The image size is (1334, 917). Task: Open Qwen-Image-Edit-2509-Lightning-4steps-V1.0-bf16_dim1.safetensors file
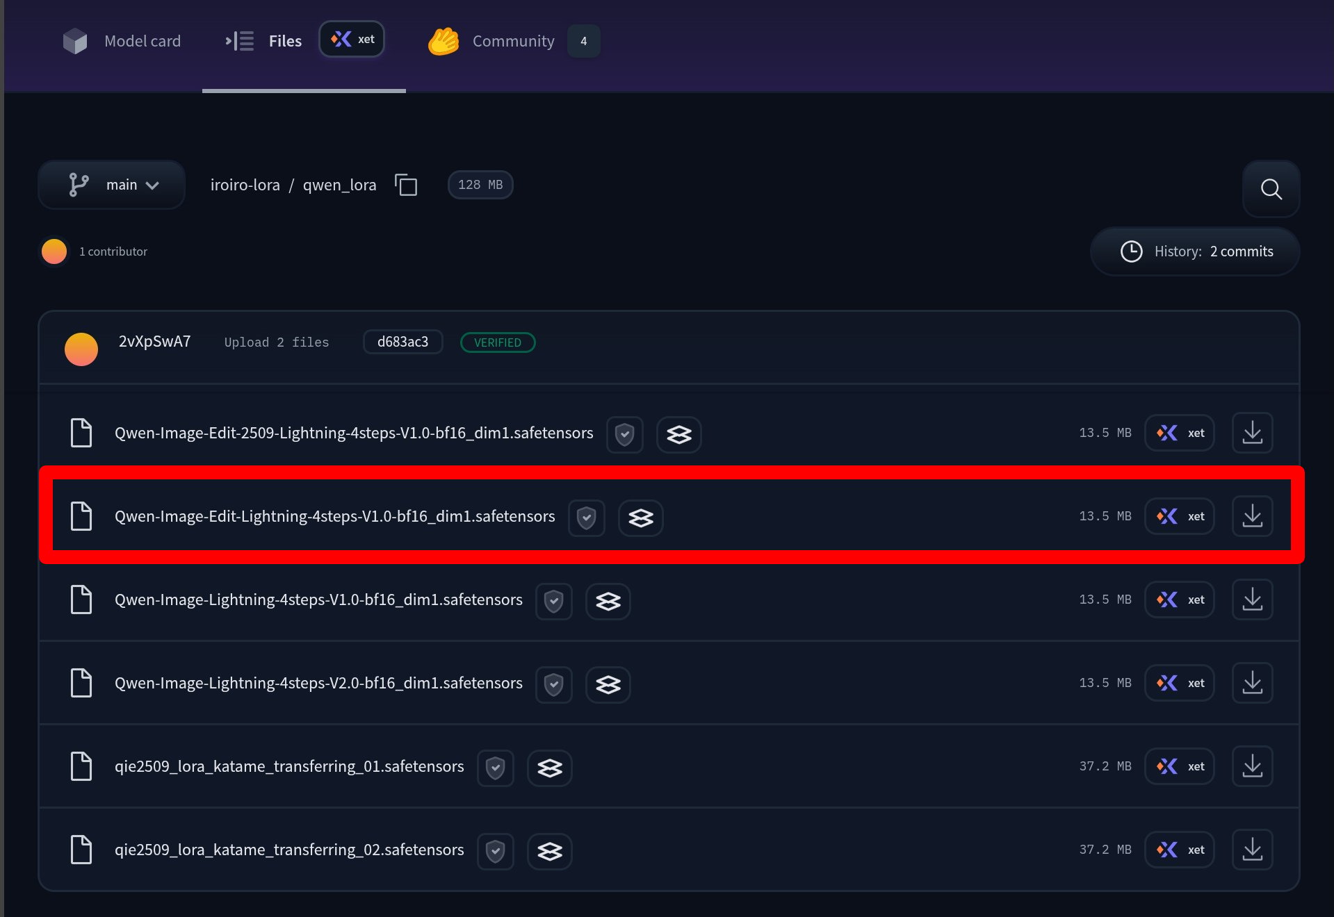[x=354, y=433]
